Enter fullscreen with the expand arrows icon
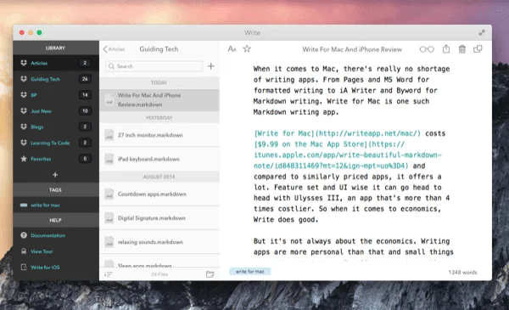Screen dimensions: 509x310 coord(482,32)
